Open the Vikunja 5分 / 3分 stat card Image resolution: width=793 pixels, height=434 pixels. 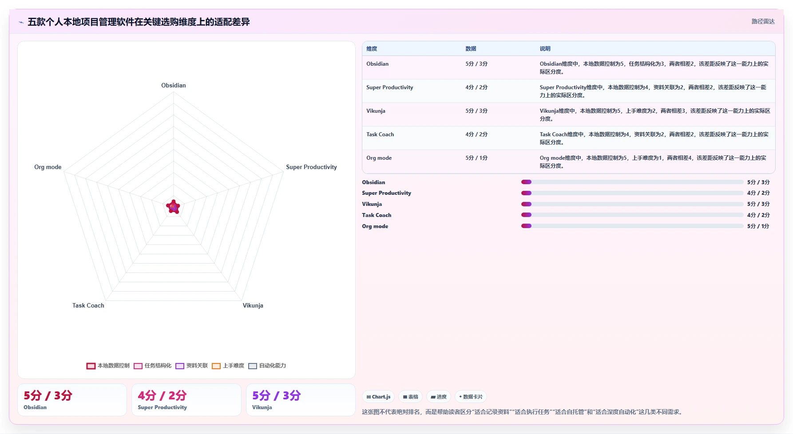point(301,400)
